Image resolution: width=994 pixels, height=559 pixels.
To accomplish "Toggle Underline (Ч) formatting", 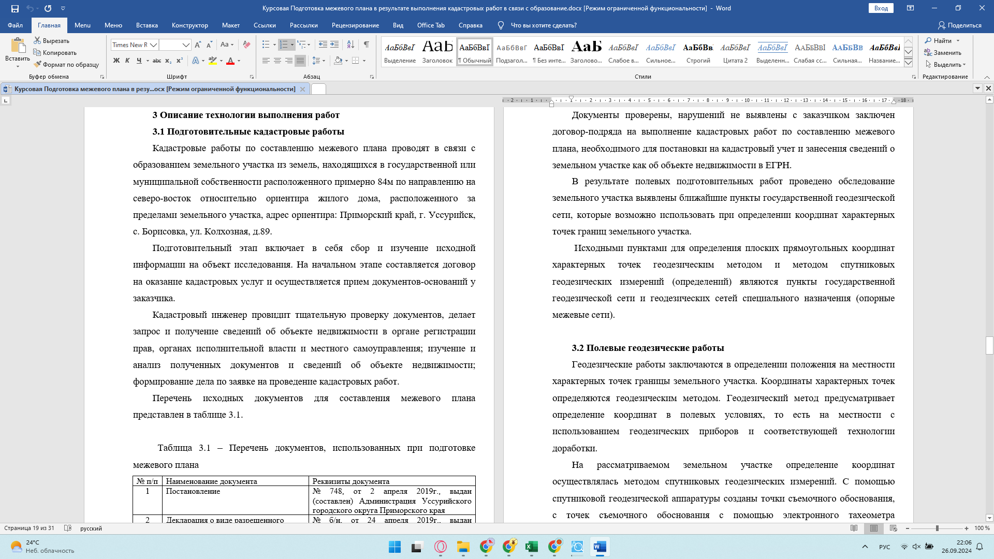I will [x=139, y=61].
